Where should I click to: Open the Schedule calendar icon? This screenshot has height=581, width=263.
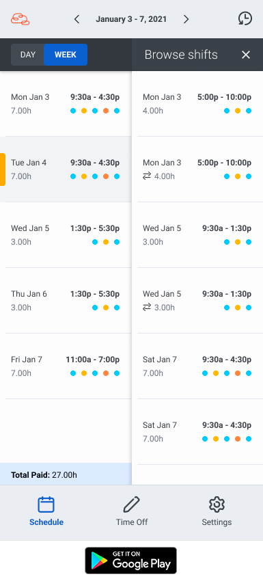click(x=46, y=504)
